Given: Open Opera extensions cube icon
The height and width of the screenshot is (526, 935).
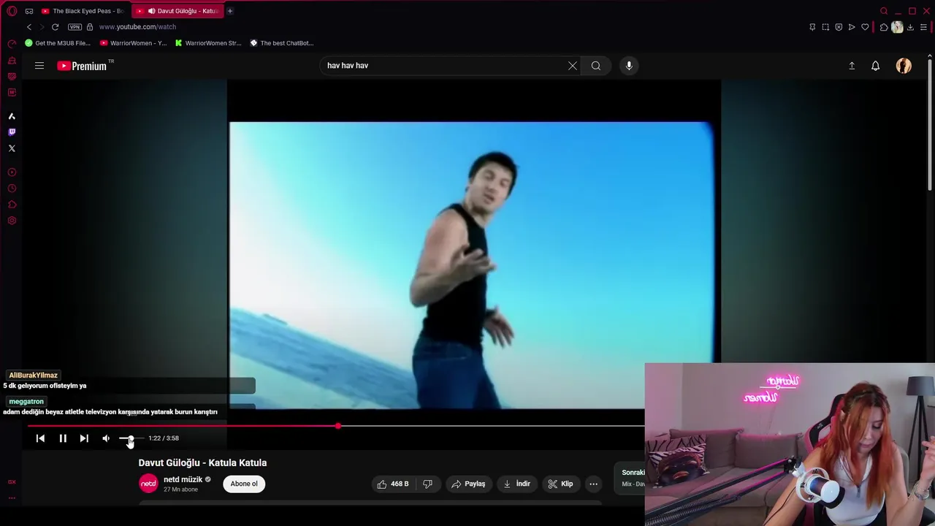Looking at the screenshot, I should click(x=884, y=27).
